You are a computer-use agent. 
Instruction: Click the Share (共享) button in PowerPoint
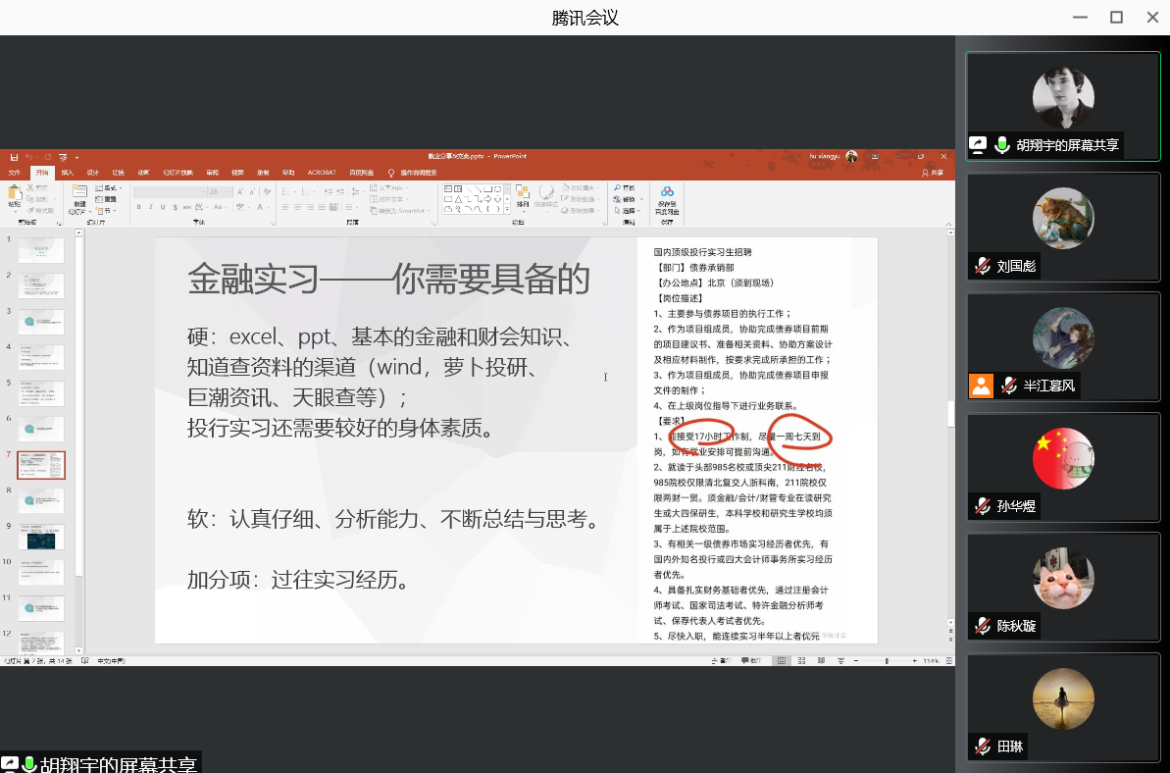tap(933, 173)
